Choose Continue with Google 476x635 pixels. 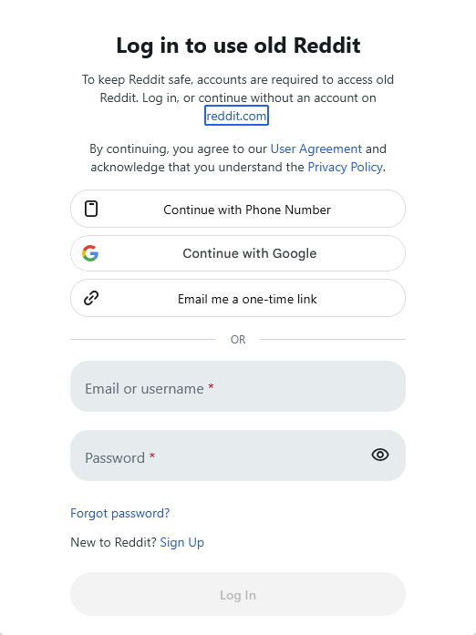pyautogui.click(x=238, y=253)
